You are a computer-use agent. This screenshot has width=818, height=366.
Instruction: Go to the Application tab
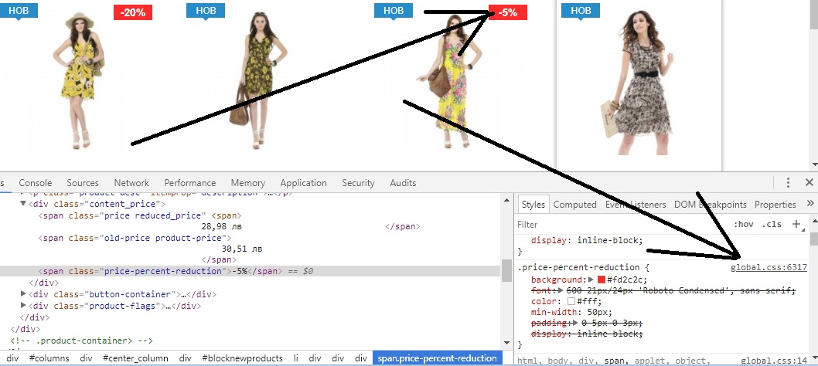coord(303,183)
